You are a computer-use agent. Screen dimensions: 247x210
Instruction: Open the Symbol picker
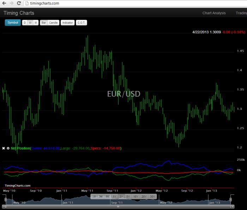tap(13, 23)
